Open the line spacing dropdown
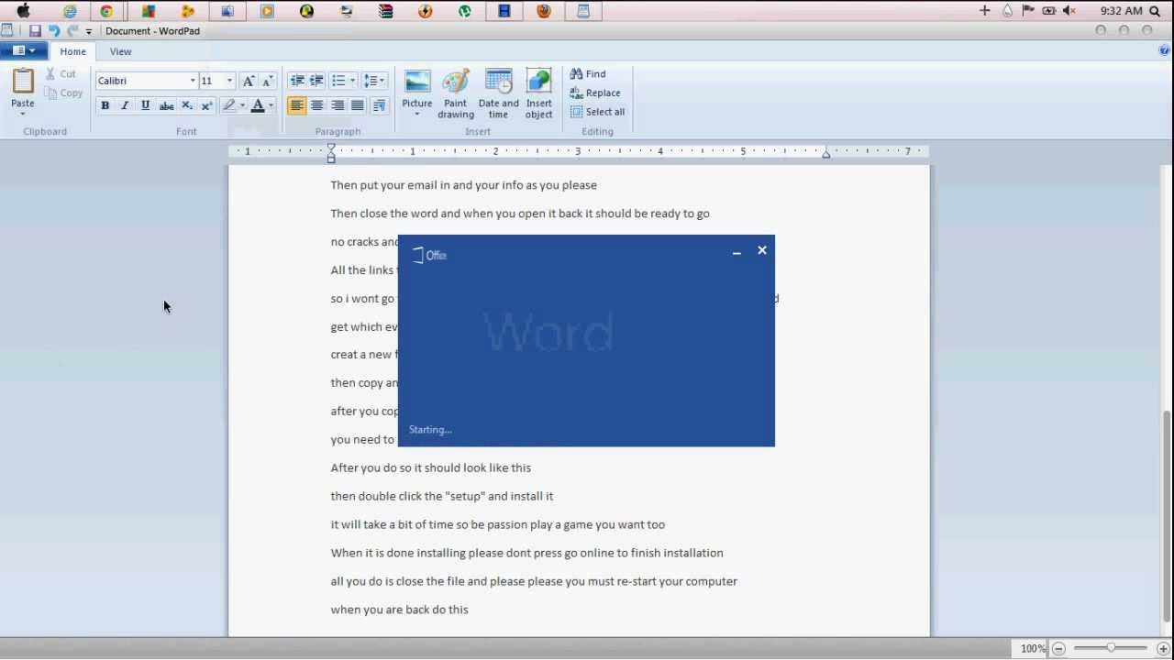 [x=374, y=81]
